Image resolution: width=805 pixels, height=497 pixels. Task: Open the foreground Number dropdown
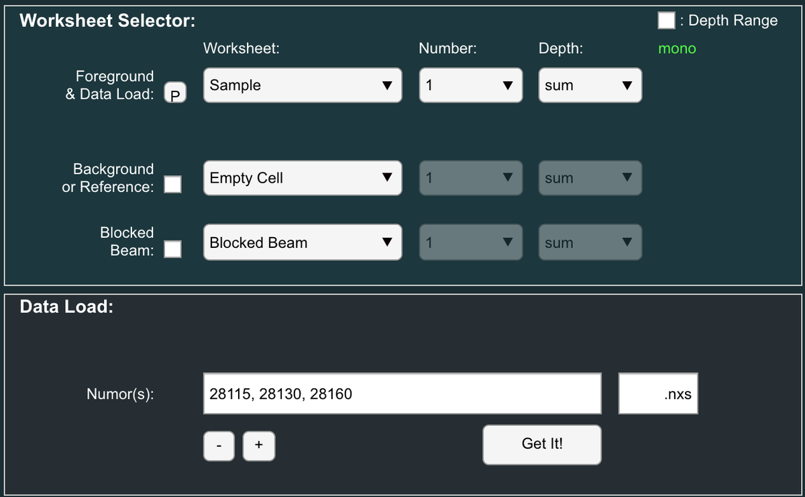tap(471, 85)
